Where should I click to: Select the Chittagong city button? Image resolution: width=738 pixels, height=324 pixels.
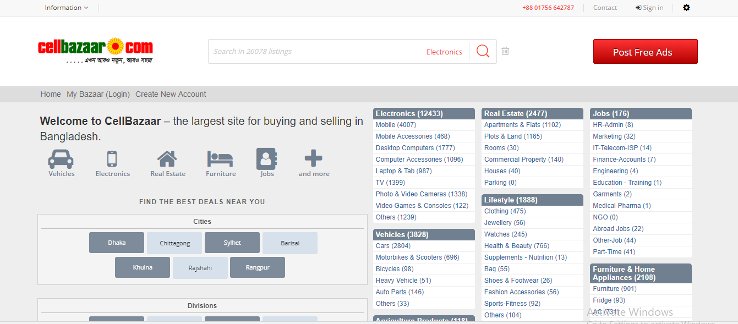174,243
